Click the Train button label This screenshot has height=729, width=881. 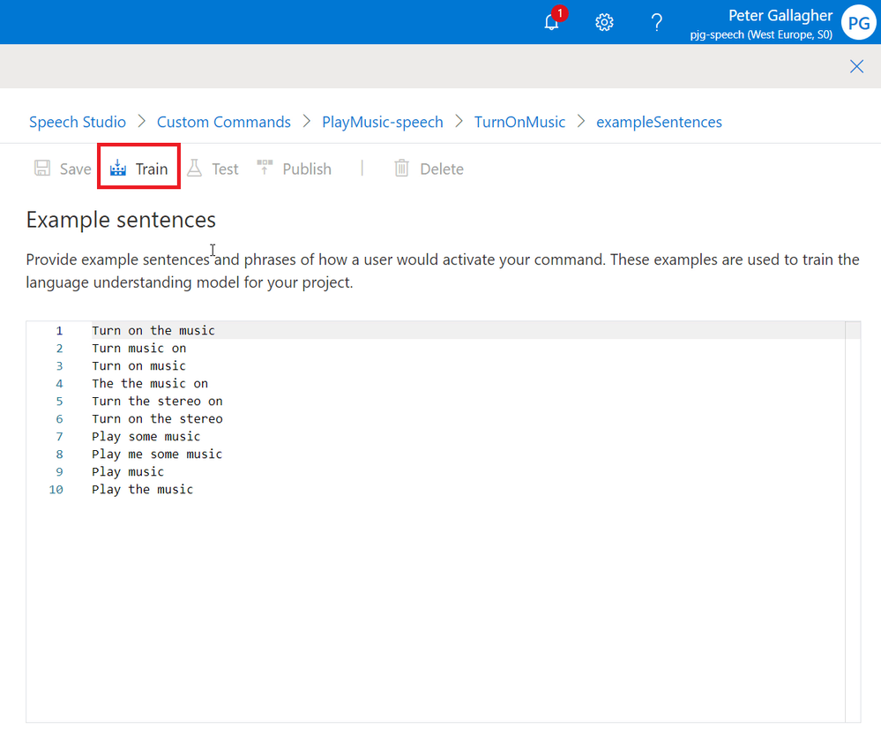[152, 169]
